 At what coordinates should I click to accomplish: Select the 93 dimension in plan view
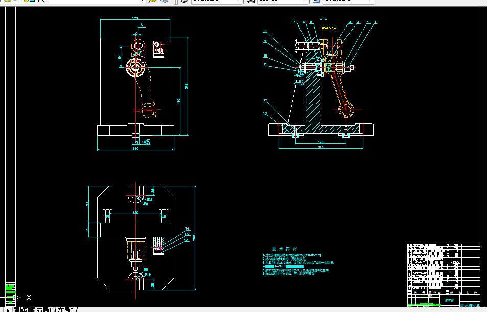pyautogui.click(x=87, y=204)
